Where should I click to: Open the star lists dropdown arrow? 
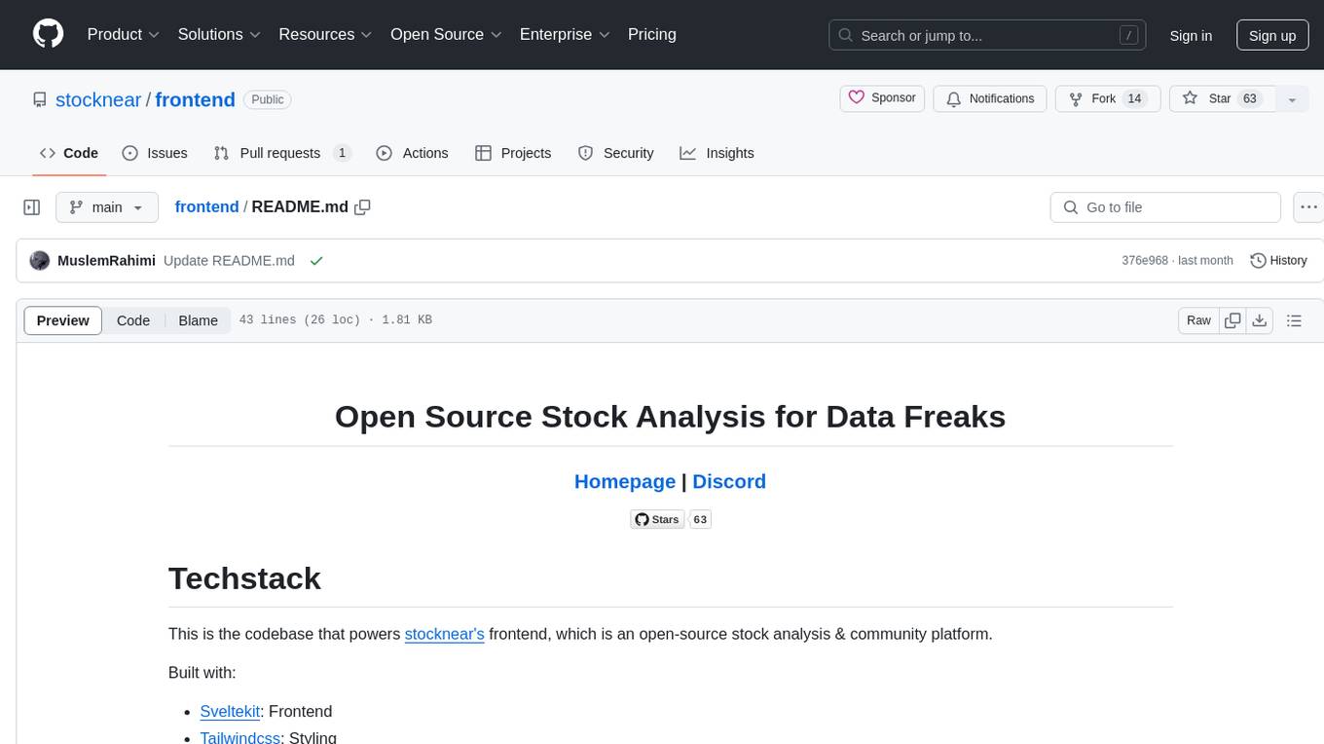click(x=1292, y=98)
